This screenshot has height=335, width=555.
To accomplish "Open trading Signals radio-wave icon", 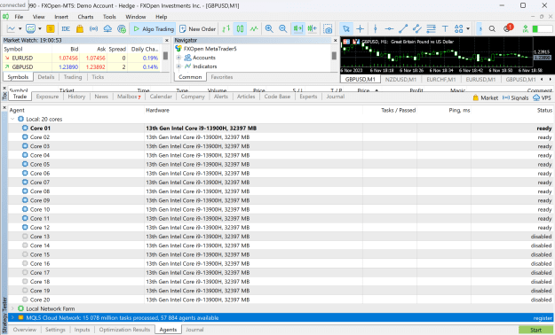I will (93, 29).
